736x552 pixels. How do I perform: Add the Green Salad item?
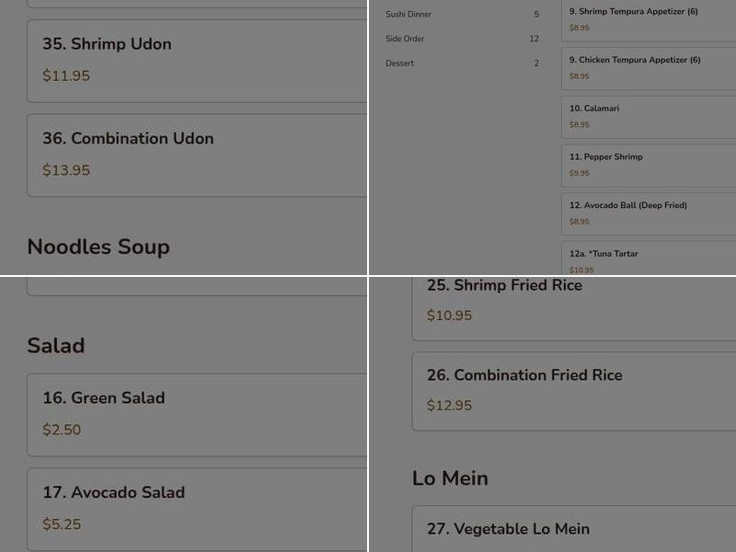[103, 398]
